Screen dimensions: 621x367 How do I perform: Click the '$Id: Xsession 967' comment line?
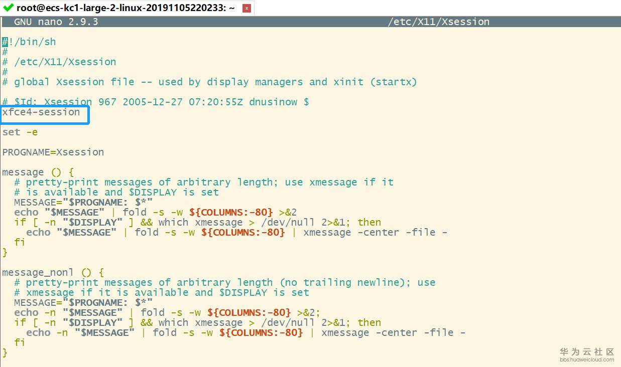pyautogui.click(x=156, y=102)
